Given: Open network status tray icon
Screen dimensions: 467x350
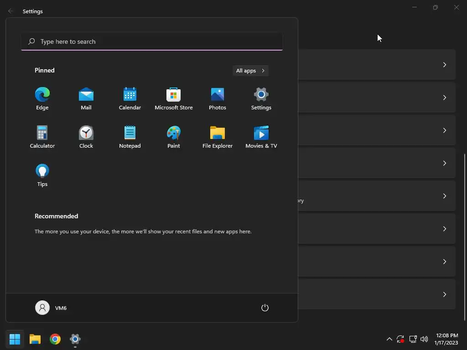Looking at the screenshot, I should click(413, 339).
